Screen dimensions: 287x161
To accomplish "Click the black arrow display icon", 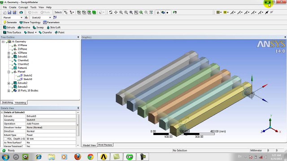I will pyautogui.click(x=267, y=13).
